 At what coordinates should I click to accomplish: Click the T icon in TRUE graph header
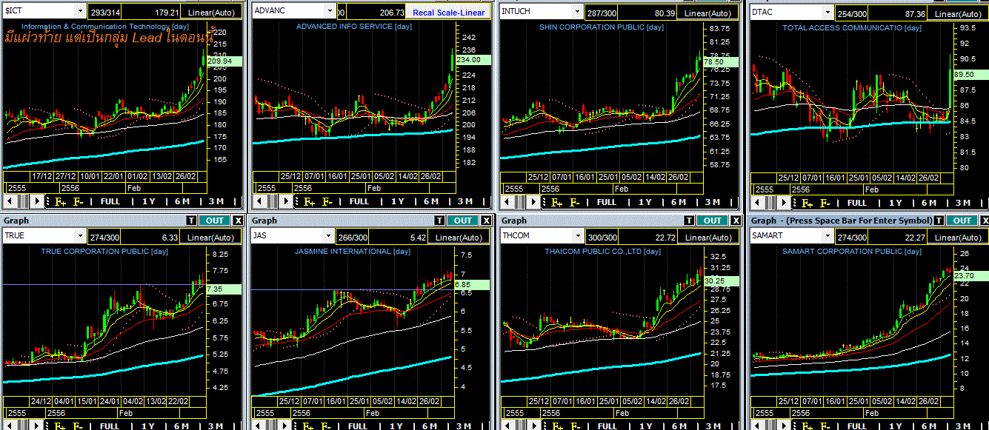(x=190, y=221)
